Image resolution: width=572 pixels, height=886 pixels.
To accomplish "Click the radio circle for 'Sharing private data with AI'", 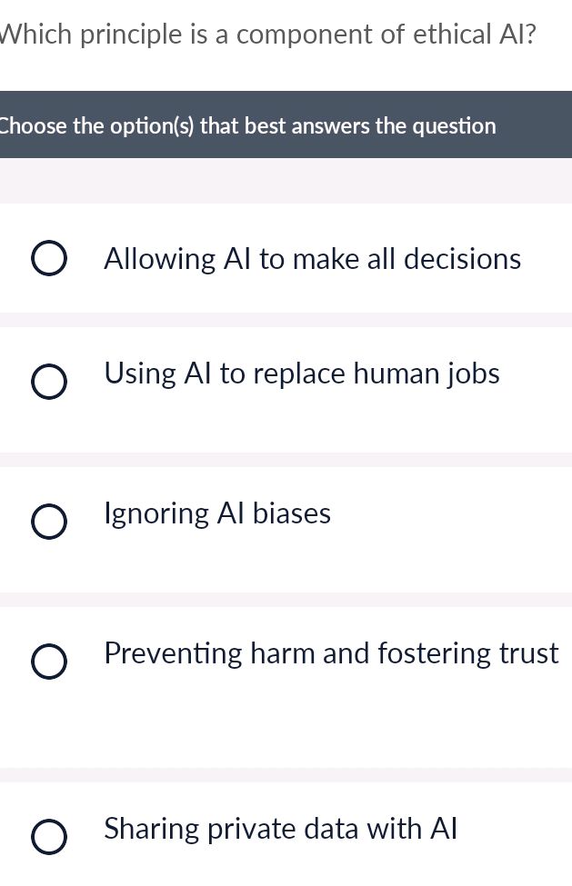I will 49,836.
